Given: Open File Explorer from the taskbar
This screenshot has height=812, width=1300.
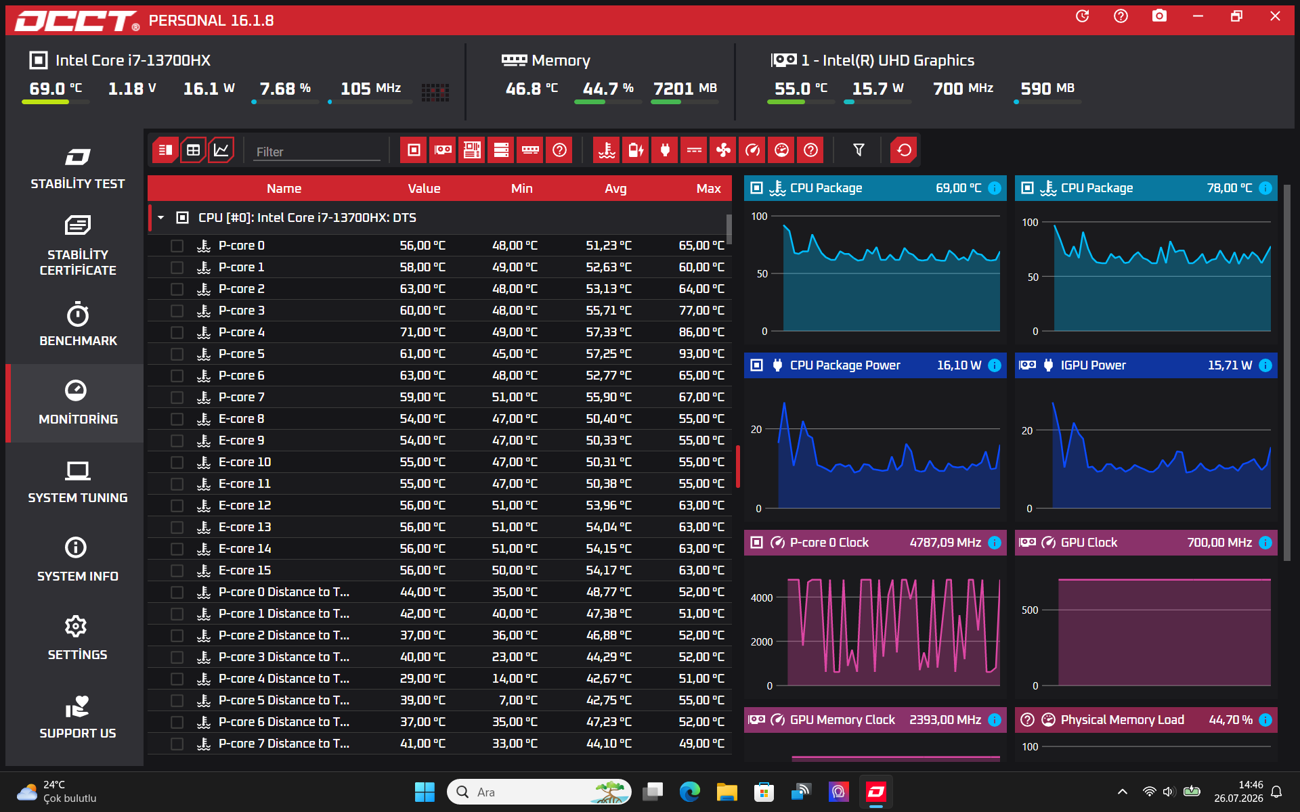Looking at the screenshot, I should 727,792.
